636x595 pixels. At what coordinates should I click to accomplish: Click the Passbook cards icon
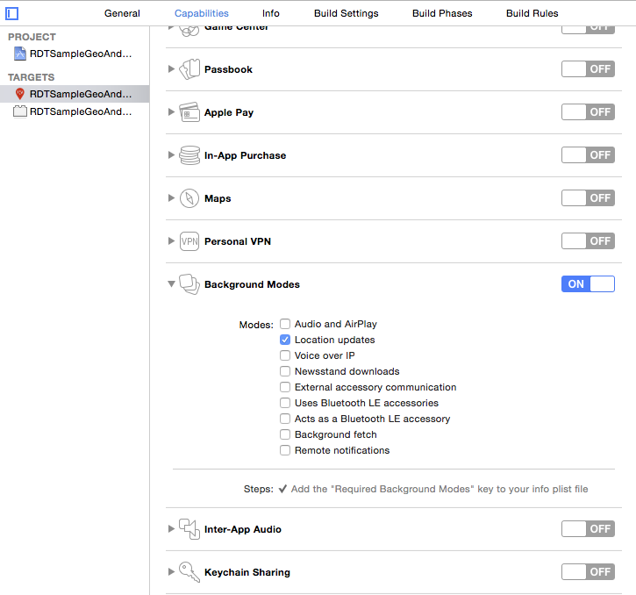click(190, 69)
